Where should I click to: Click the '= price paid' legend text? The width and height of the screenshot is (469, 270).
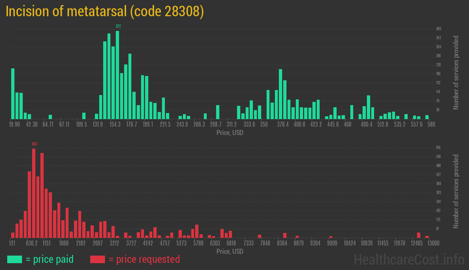(x=50, y=259)
